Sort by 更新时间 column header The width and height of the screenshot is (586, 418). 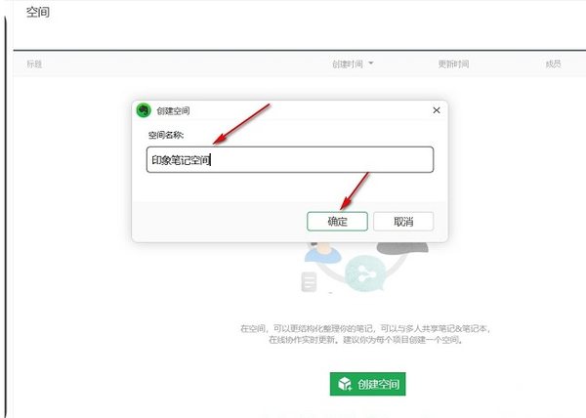click(x=453, y=64)
